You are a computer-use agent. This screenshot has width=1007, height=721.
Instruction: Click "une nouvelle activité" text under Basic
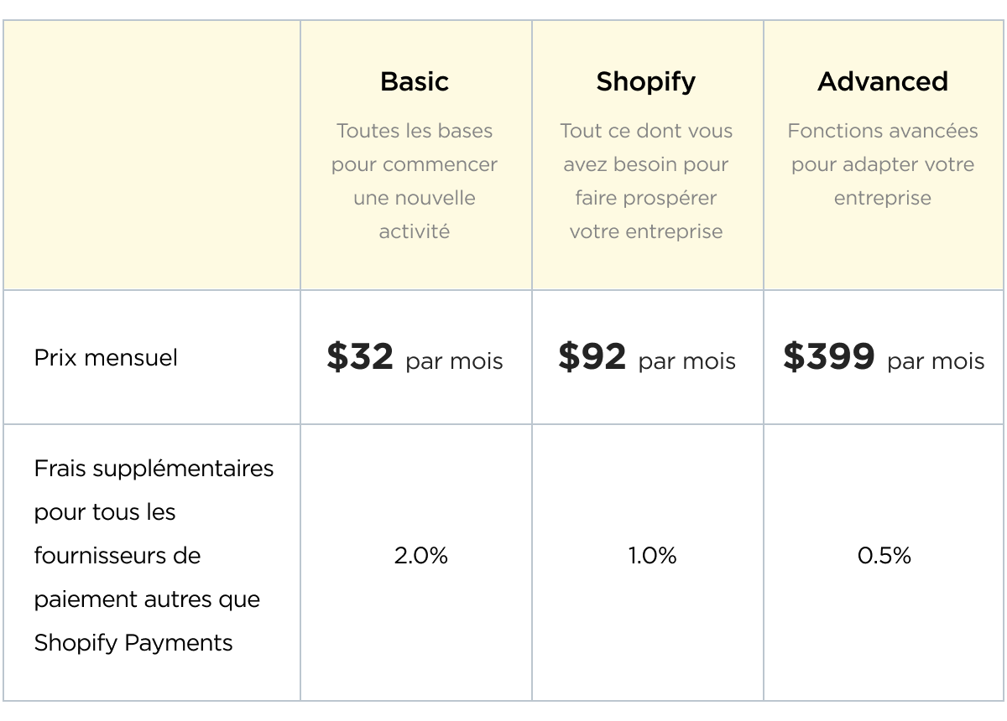pyautogui.click(x=415, y=215)
